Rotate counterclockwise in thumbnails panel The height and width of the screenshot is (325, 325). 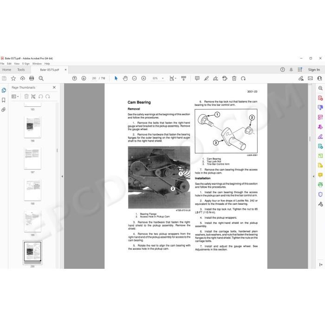[x=41, y=97]
